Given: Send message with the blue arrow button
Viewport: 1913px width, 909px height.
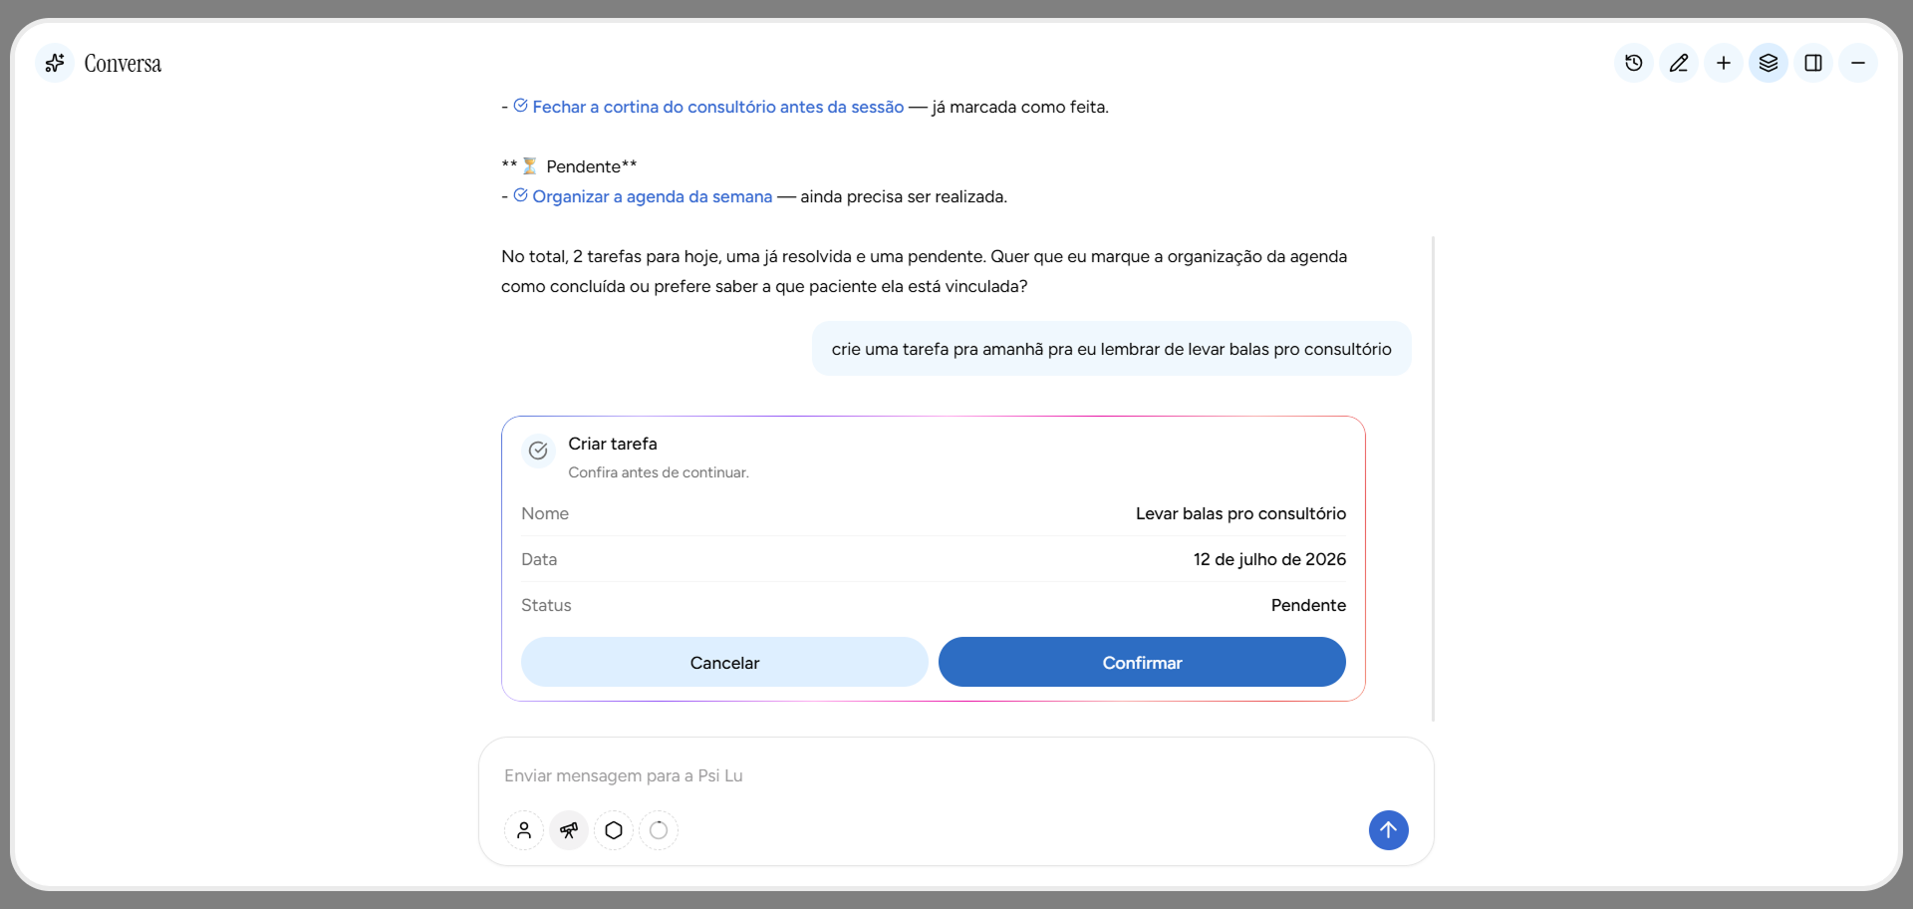Looking at the screenshot, I should (1389, 830).
